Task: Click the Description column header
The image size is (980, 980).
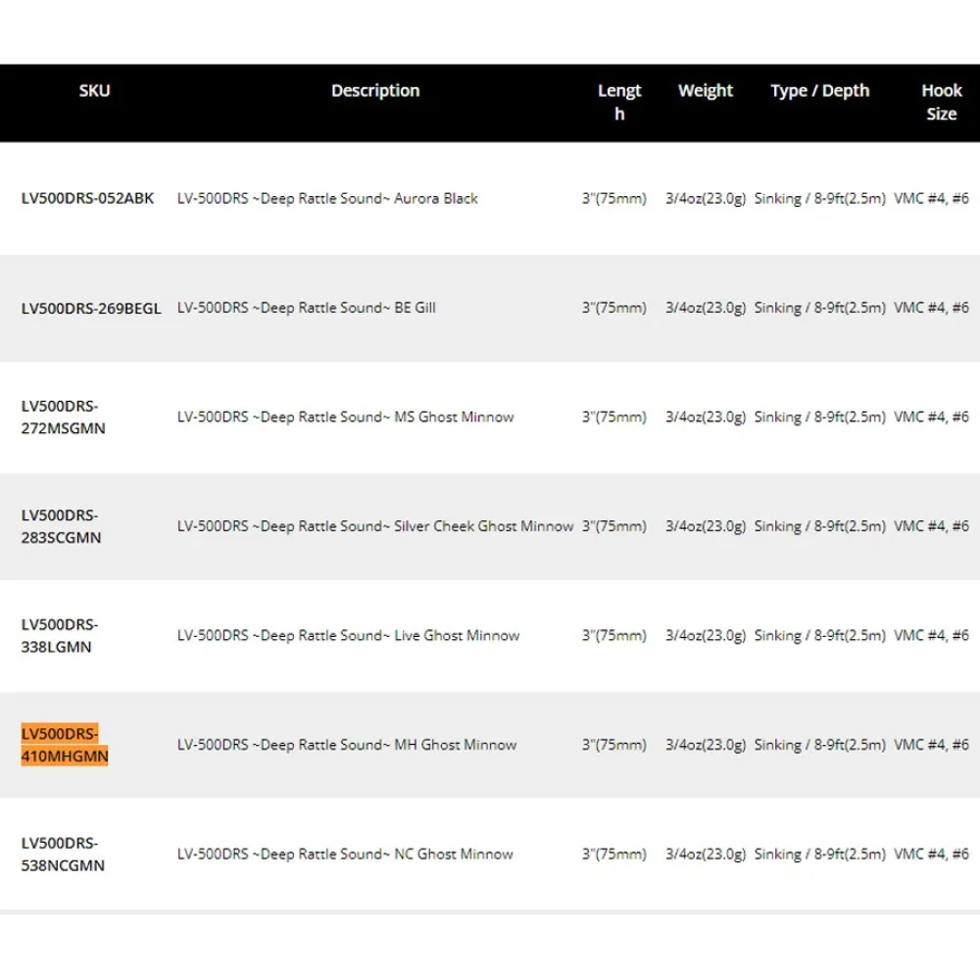Action: [375, 90]
